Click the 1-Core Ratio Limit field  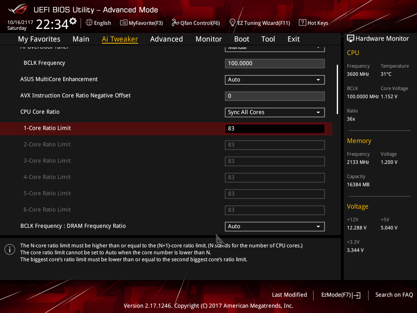click(x=275, y=129)
